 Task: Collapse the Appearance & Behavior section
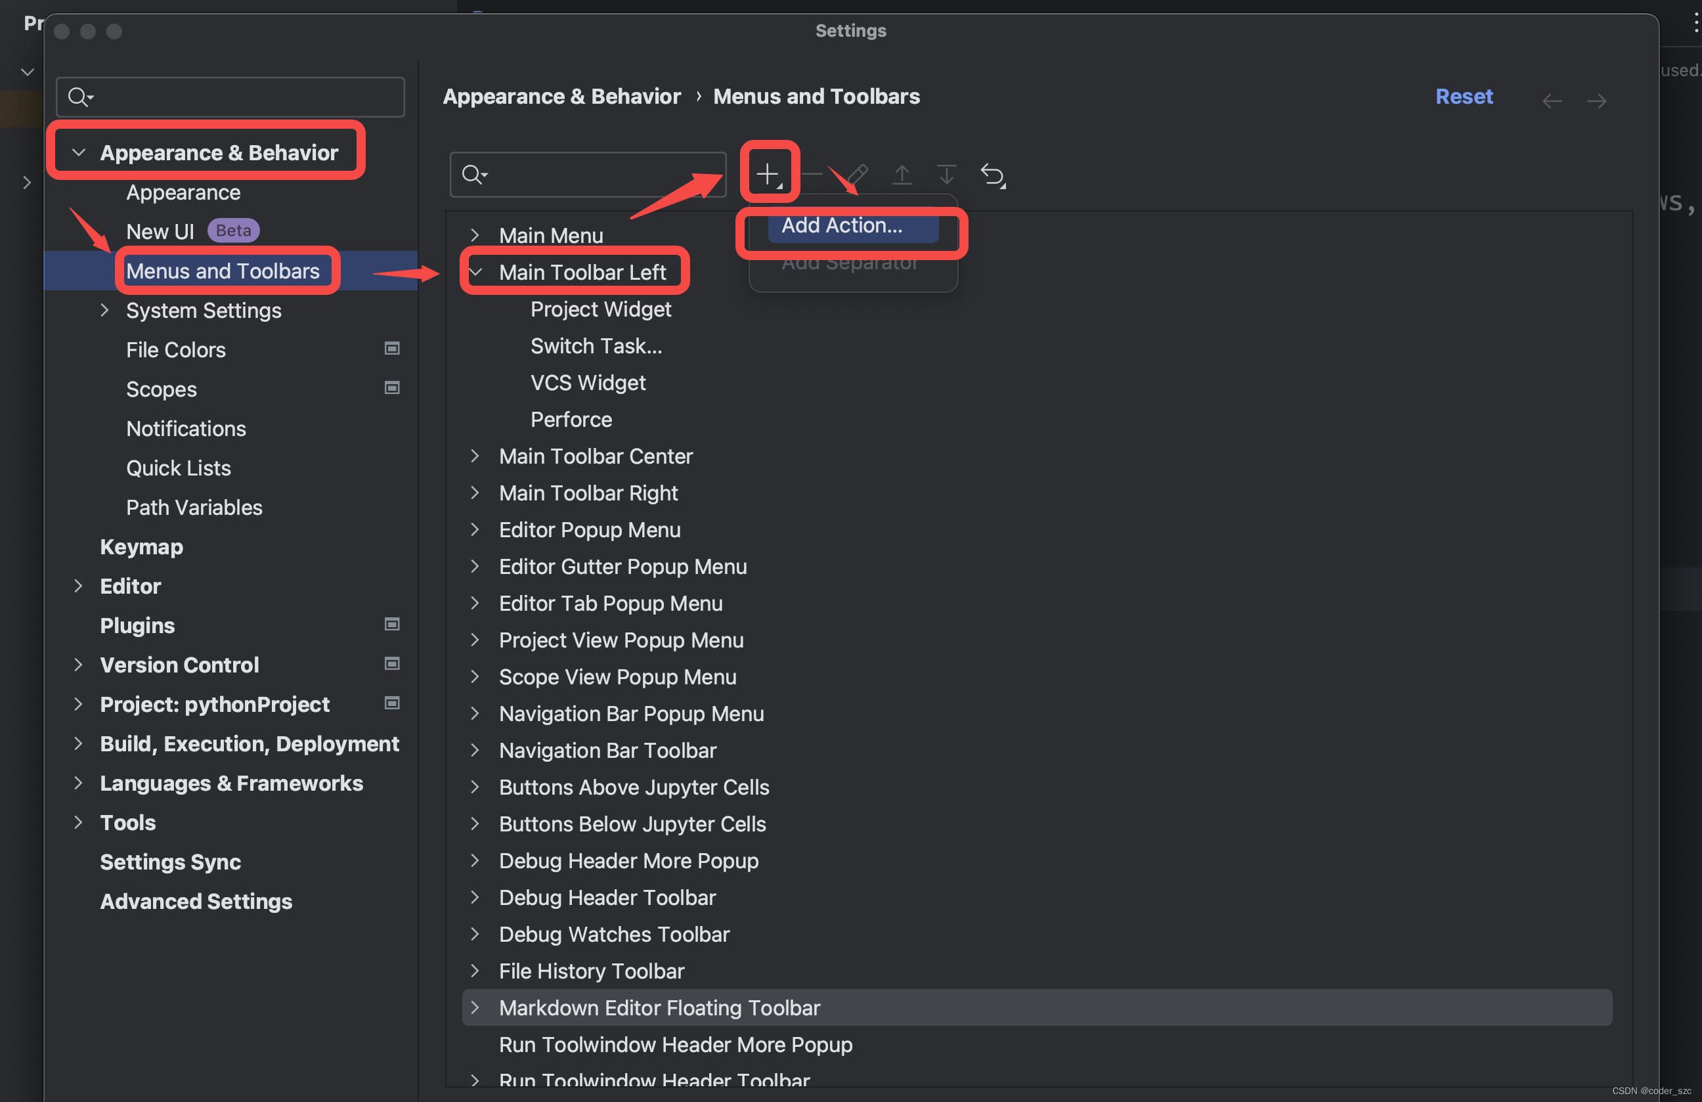click(x=79, y=152)
